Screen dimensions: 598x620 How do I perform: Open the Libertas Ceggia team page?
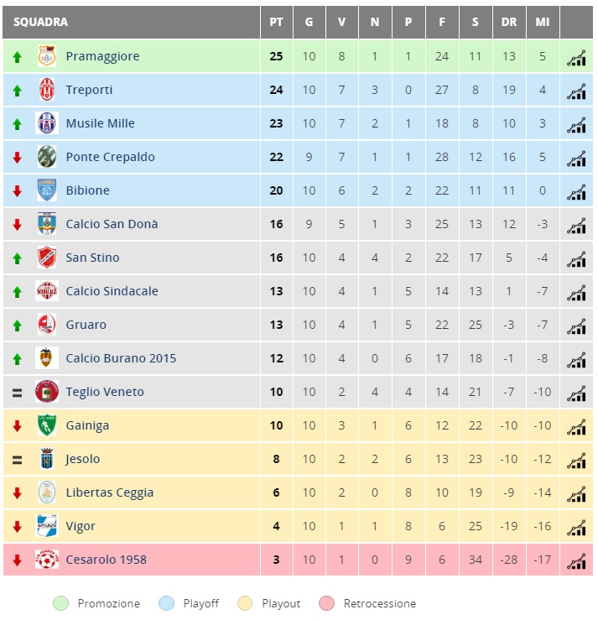point(110,492)
